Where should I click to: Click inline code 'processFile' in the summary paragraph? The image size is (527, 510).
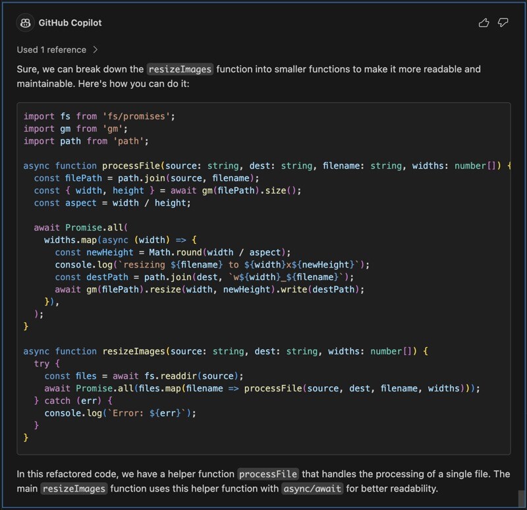[268, 474]
